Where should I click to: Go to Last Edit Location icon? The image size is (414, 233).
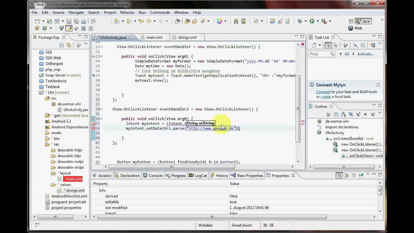coord(141,21)
